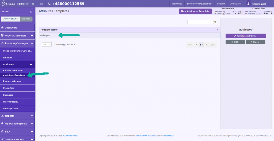Go to previous page arrow
274x141 pixels.
(197, 45)
